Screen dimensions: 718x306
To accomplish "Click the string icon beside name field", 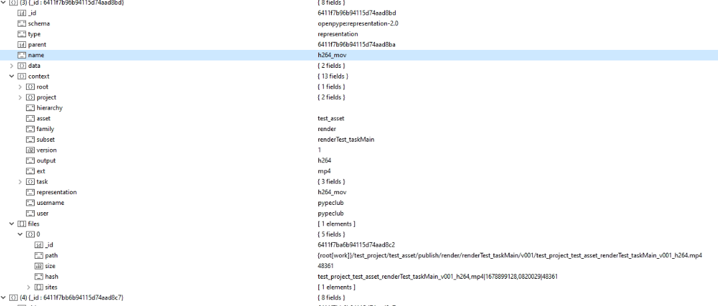I will pos(21,55).
